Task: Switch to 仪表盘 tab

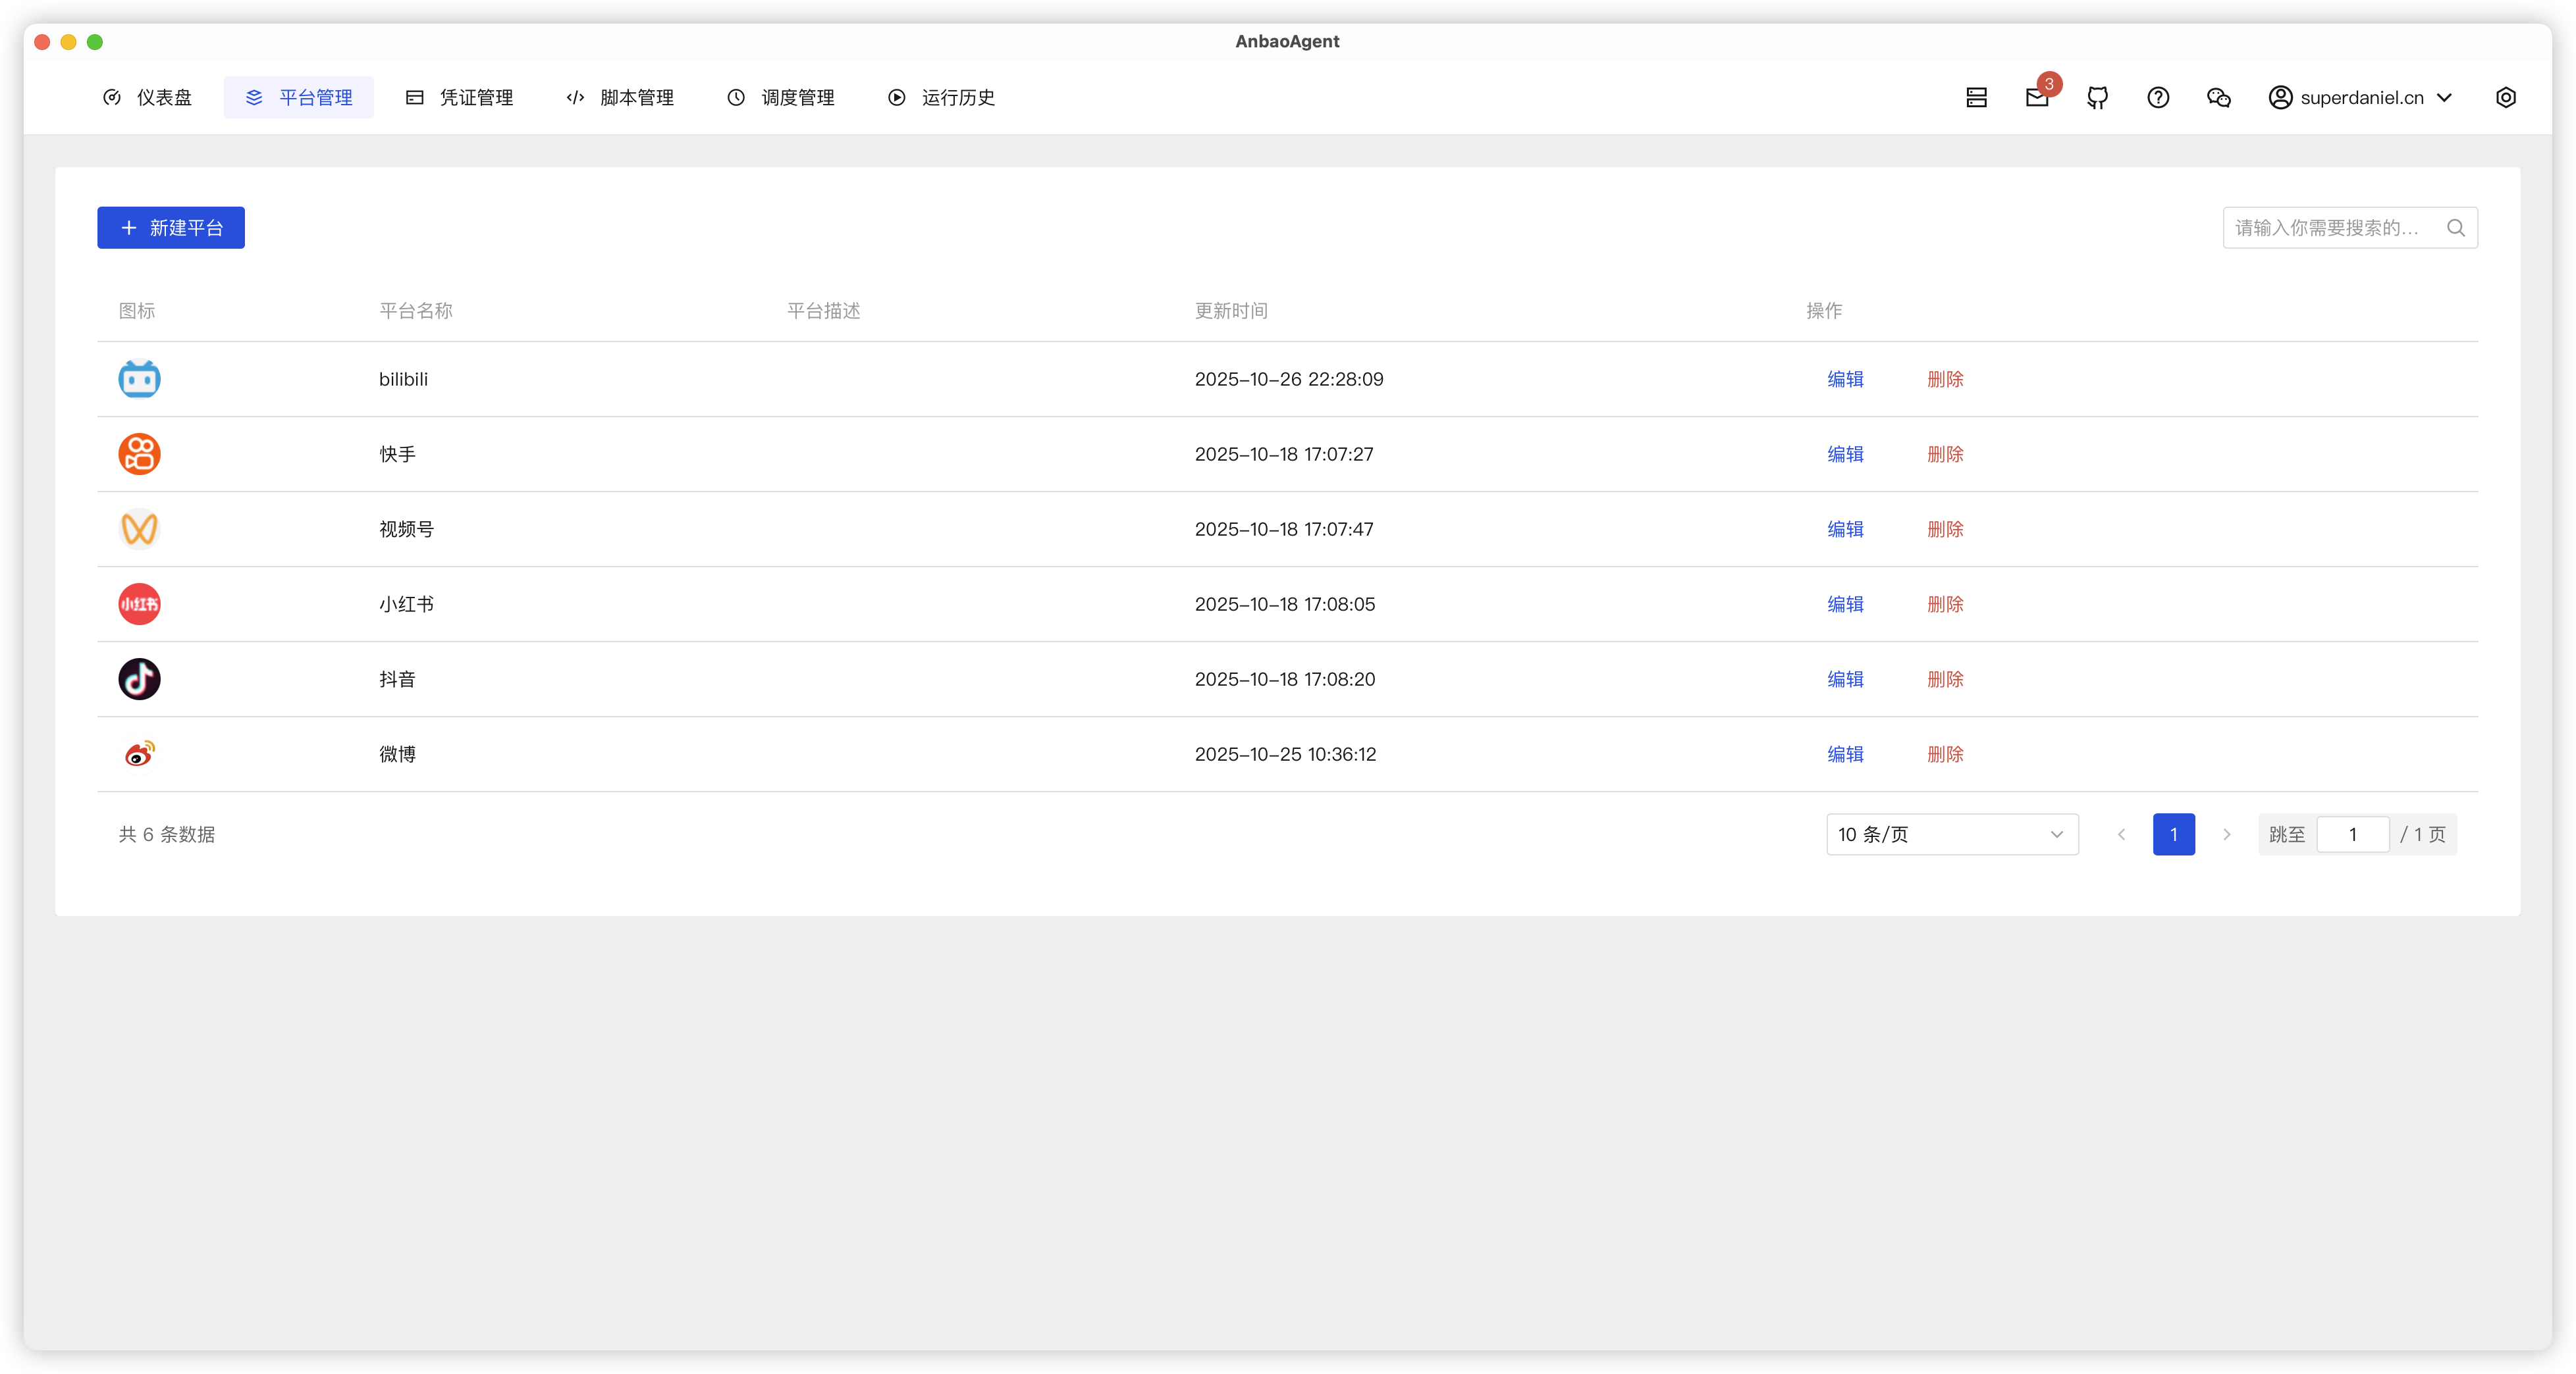Action: pos(148,97)
